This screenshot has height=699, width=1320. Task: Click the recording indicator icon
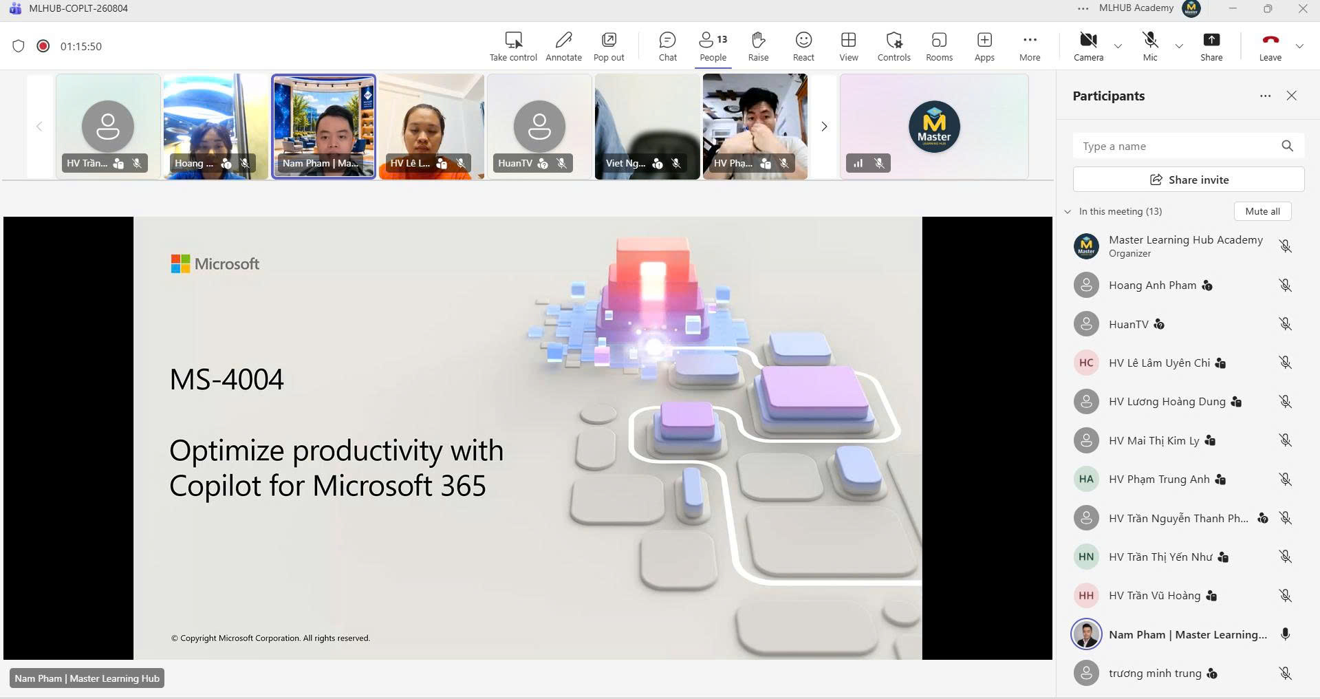[x=43, y=46]
